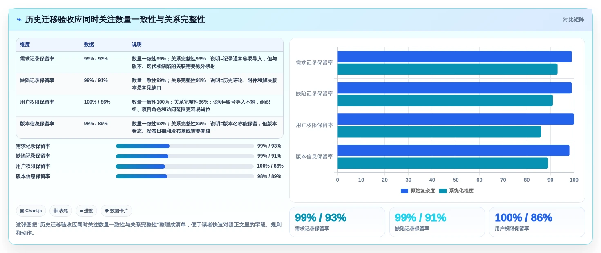Click the 对比矩阵 label in the header
Image resolution: width=601 pixels, height=253 pixels.
point(573,20)
